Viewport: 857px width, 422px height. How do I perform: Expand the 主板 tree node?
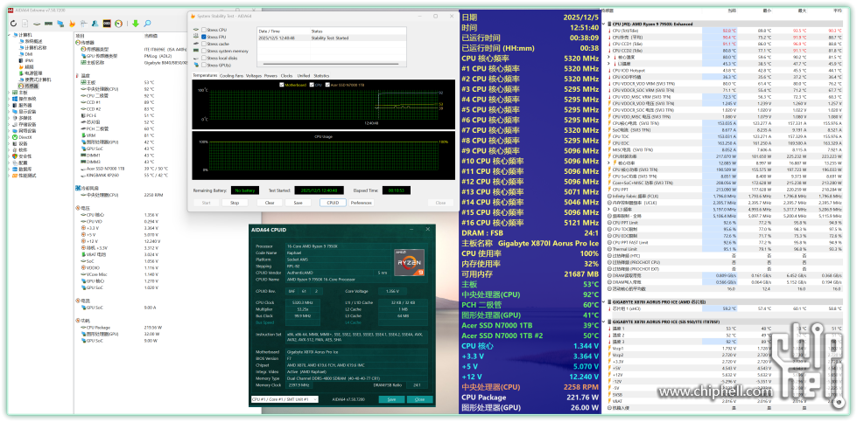(x=9, y=93)
